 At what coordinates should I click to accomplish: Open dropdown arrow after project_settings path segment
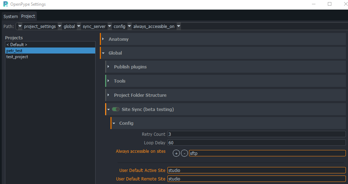(x=59, y=26)
